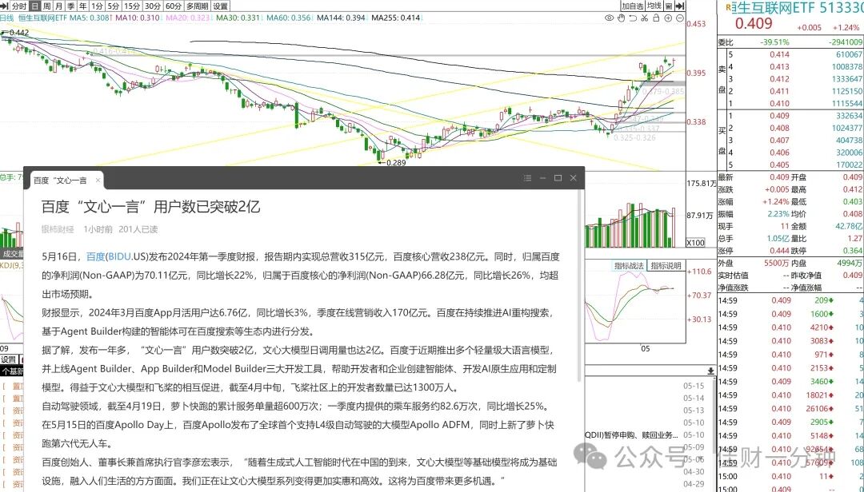The width and height of the screenshot is (864, 492).
Task: Click the buy level 2 price 0.408
Action: coord(779,129)
